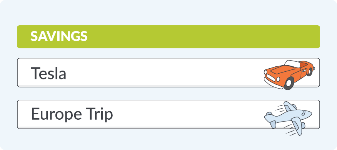Open the Tesla savings goal
The height and width of the screenshot is (150, 337).
168,73
